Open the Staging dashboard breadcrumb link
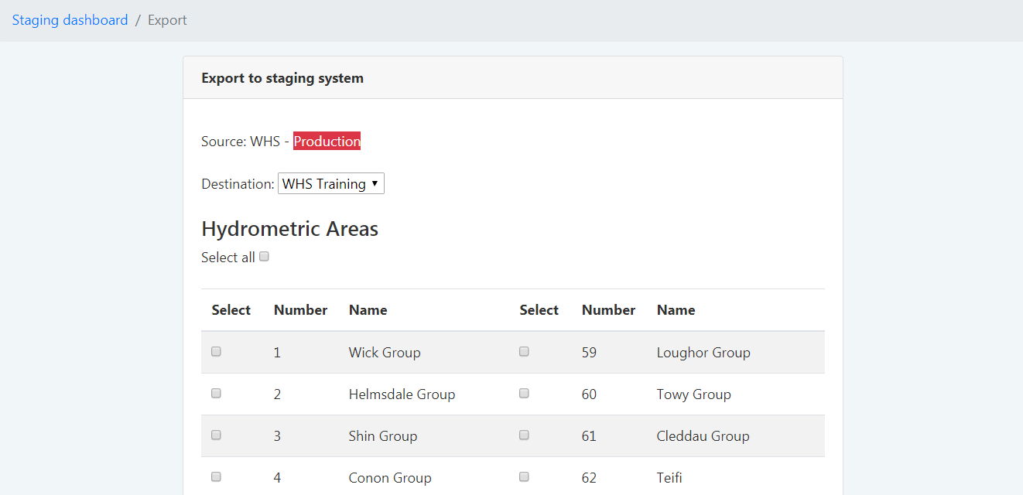1023x495 pixels. (70, 20)
